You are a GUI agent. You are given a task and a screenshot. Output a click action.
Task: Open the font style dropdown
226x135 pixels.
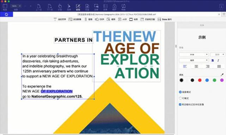point(194,60)
